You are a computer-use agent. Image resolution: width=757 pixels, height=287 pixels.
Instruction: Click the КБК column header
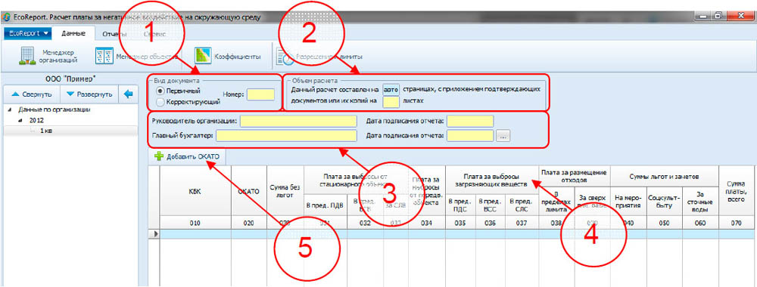pos(195,190)
